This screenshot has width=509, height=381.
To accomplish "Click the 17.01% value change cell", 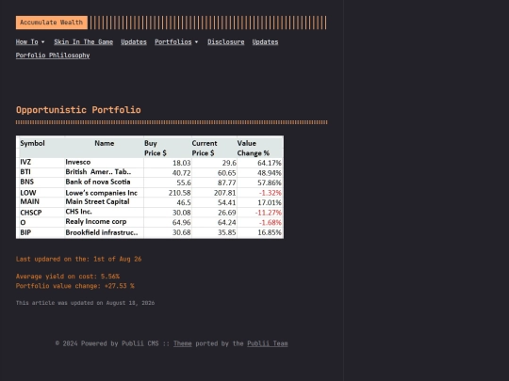I will (x=269, y=203).
